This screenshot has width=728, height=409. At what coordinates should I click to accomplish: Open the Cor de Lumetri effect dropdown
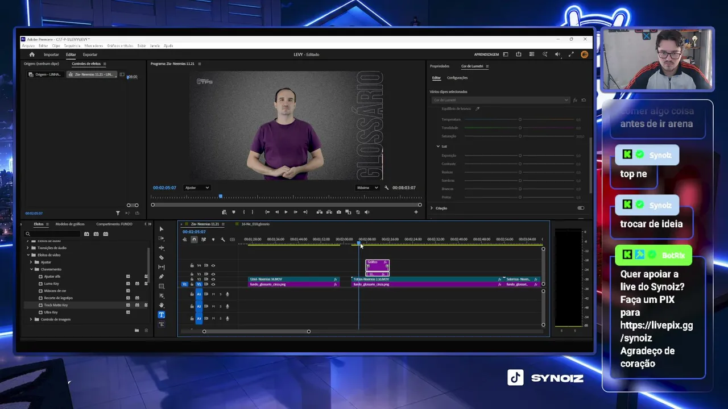500,100
